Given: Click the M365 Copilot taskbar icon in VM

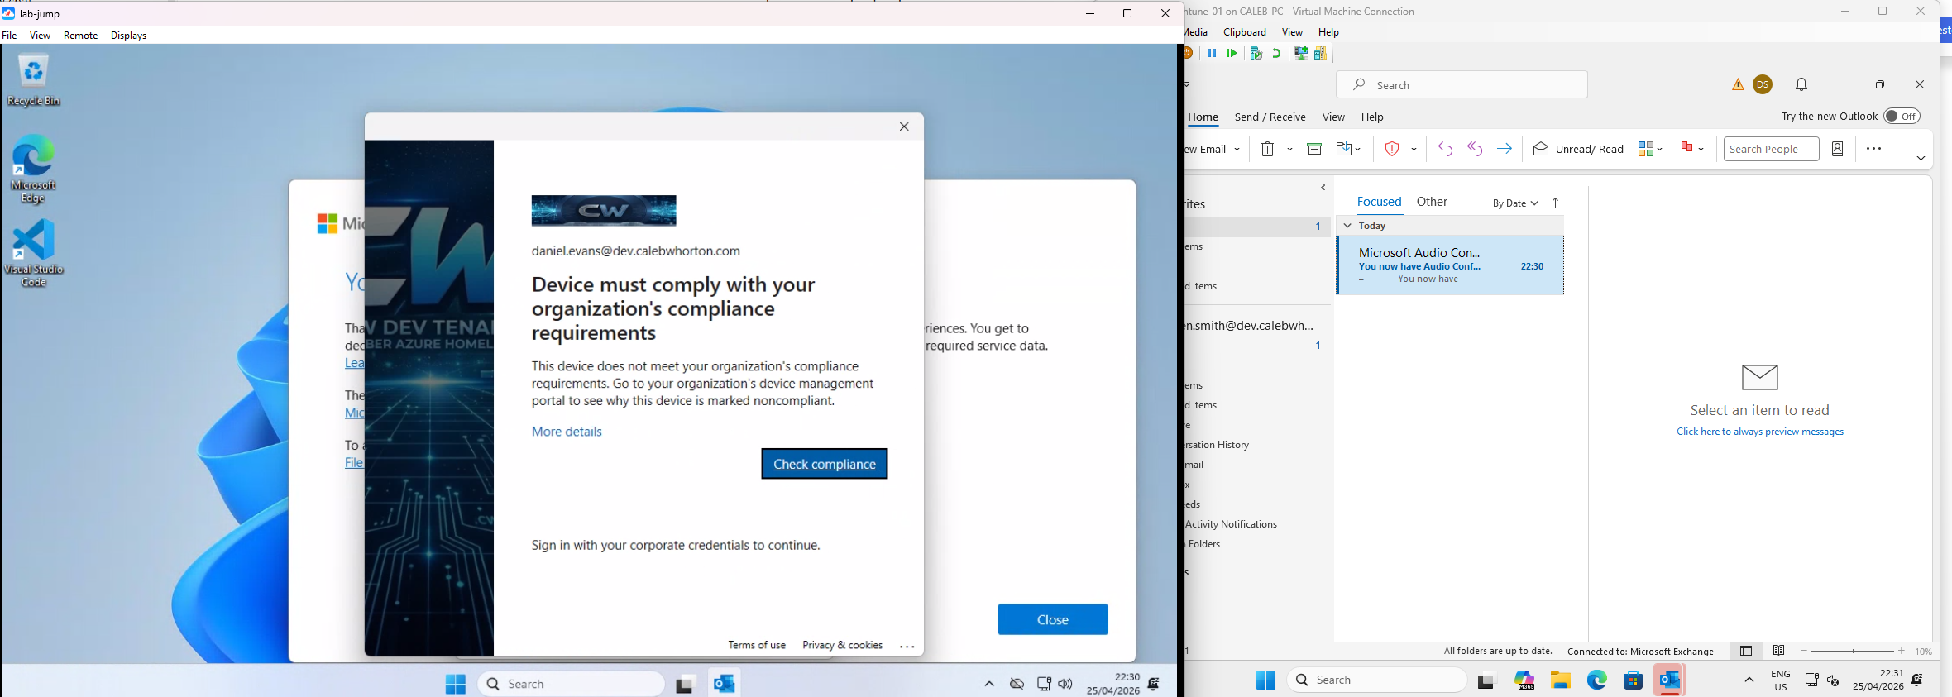Looking at the screenshot, I should [x=1524, y=680].
